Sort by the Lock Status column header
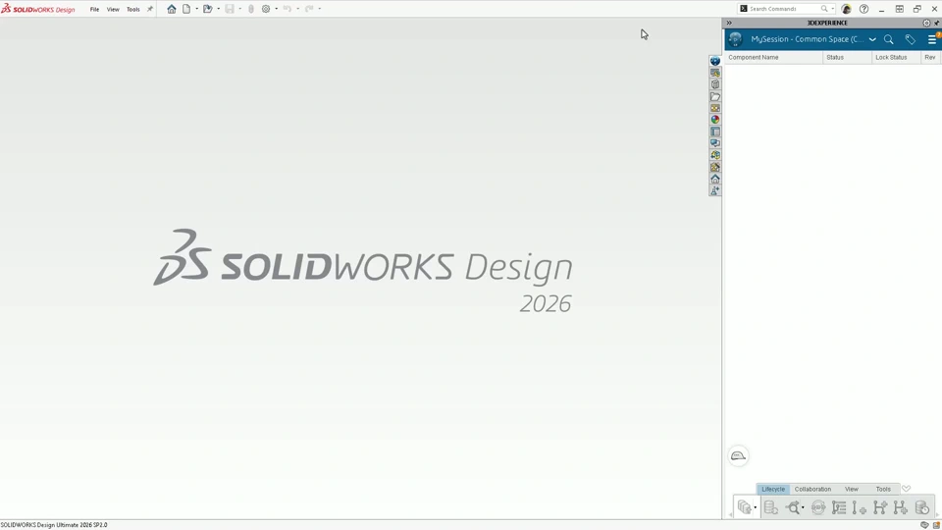Image resolution: width=942 pixels, height=530 pixels. tap(896, 57)
